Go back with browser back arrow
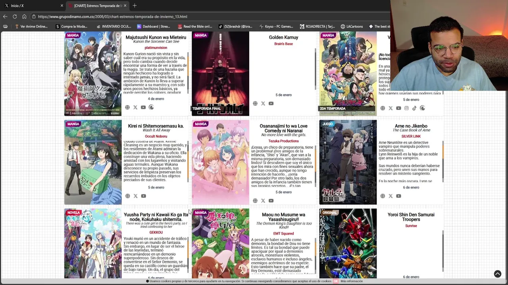 5,17
